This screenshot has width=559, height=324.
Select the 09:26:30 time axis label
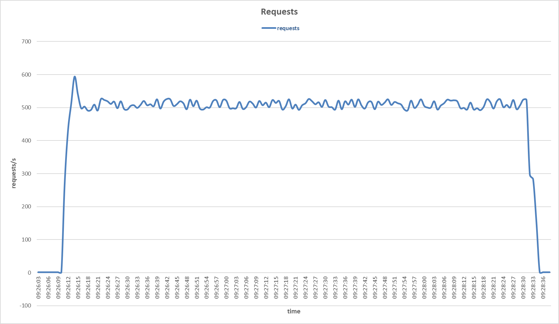point(128,288)
